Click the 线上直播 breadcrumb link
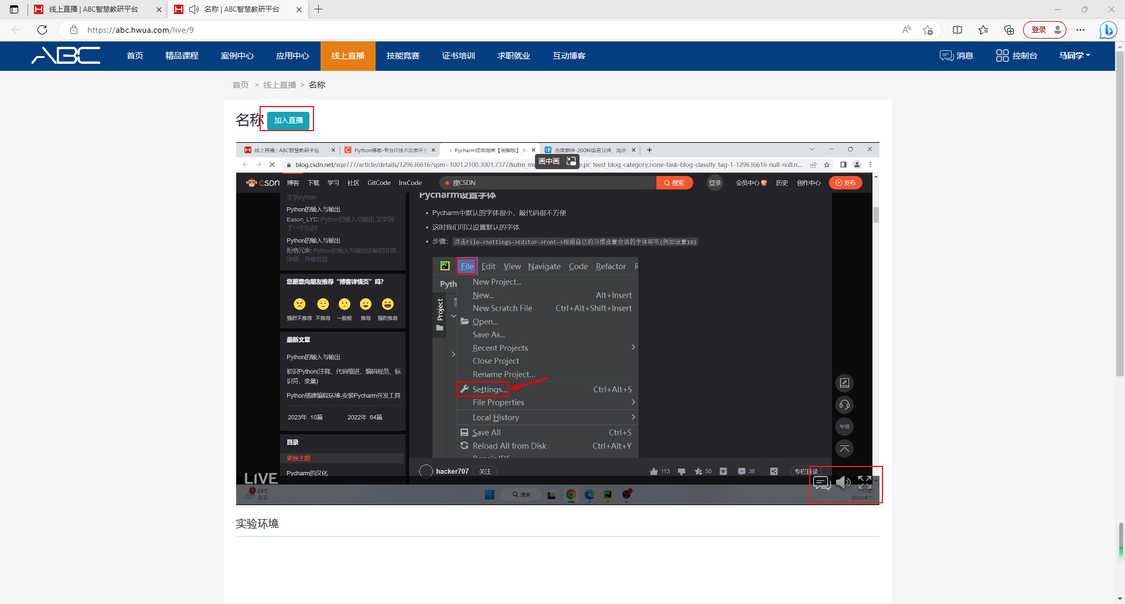 tap(279, 85)
